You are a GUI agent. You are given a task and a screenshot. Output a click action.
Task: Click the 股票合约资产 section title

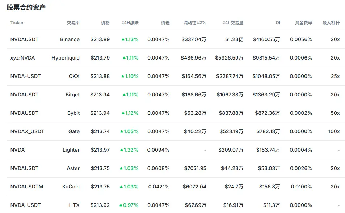[26, 7]
